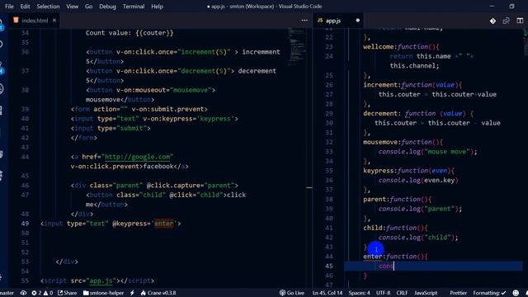This screenshot has height=297, width=528.
Task: Open the Extensions view in activity bar
Action: pos(2,111)
